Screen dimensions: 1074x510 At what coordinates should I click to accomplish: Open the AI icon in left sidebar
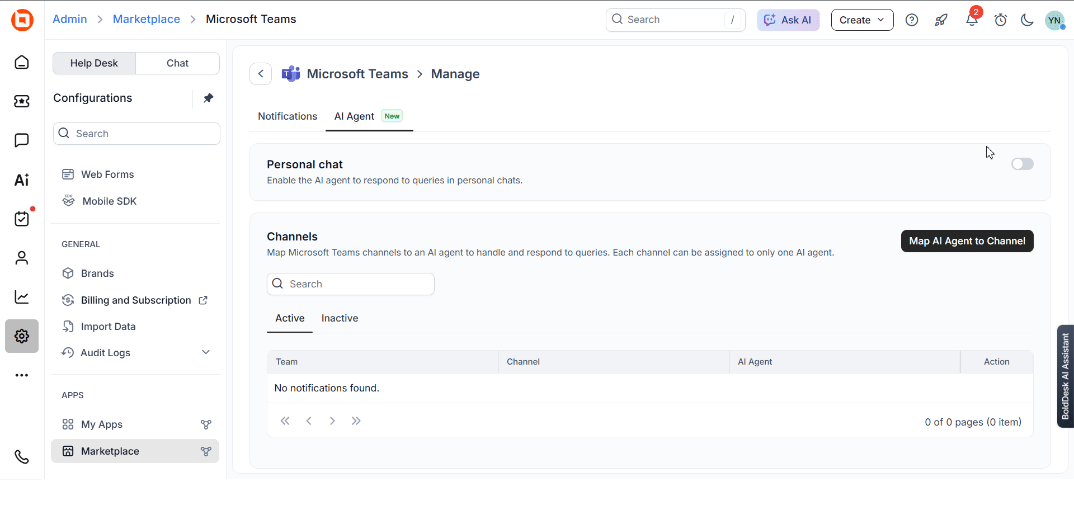coord(22,180)
